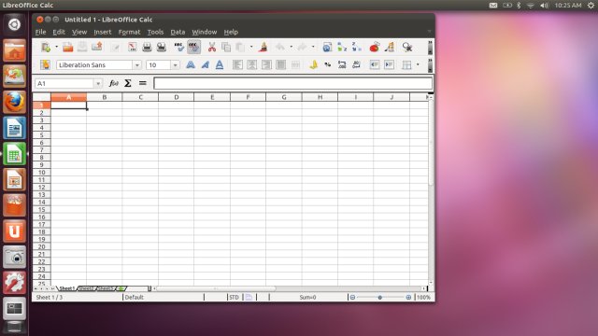Open Find & Replace from the toolbar
Screen dimensions: 598x336
coord(407,47)
